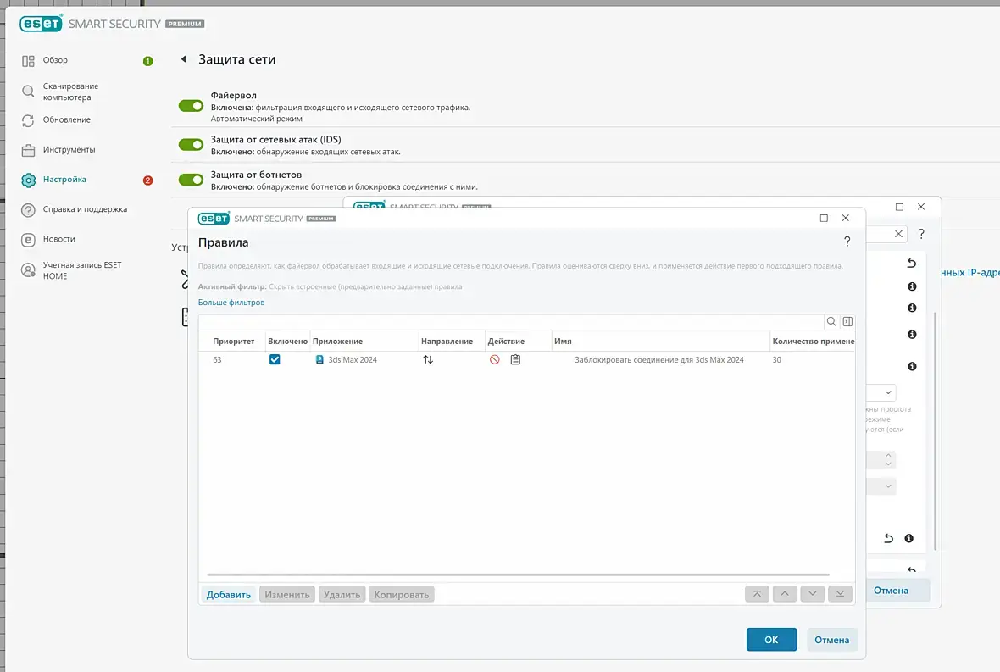Click the revert arrow below the search X

pyautogui.click(x=911, y=264)
